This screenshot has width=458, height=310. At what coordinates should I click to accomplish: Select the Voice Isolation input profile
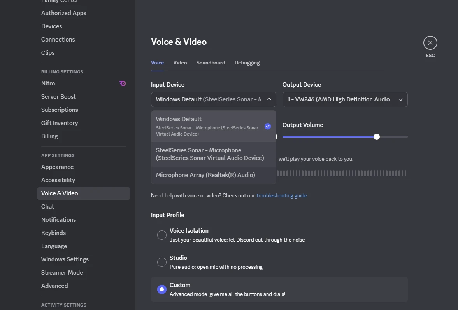161,235
